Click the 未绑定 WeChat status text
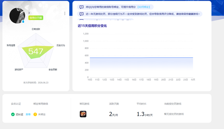The image size is (224, 129). tap(42, 114)
